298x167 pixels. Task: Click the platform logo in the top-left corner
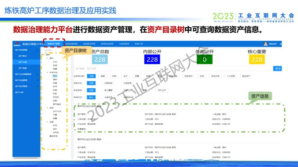coord(17,44)
